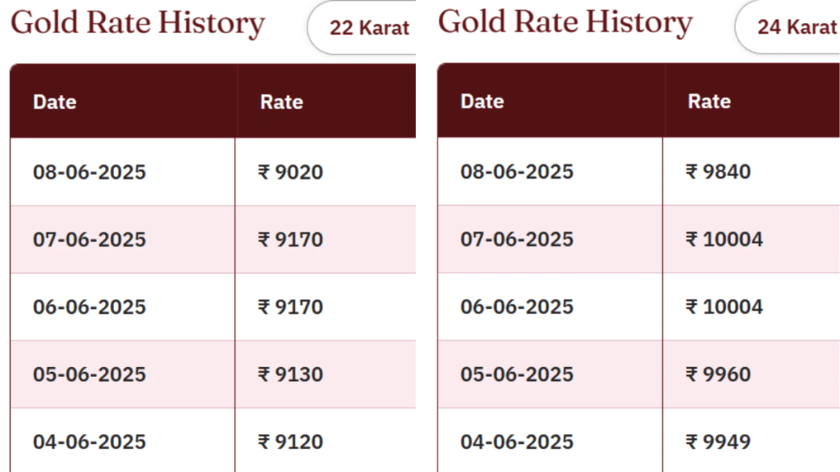Viewport: 840px width, 472px height.
Task: Select 07-06-2025 row in 22 Karat table
Action: point(213,239)
